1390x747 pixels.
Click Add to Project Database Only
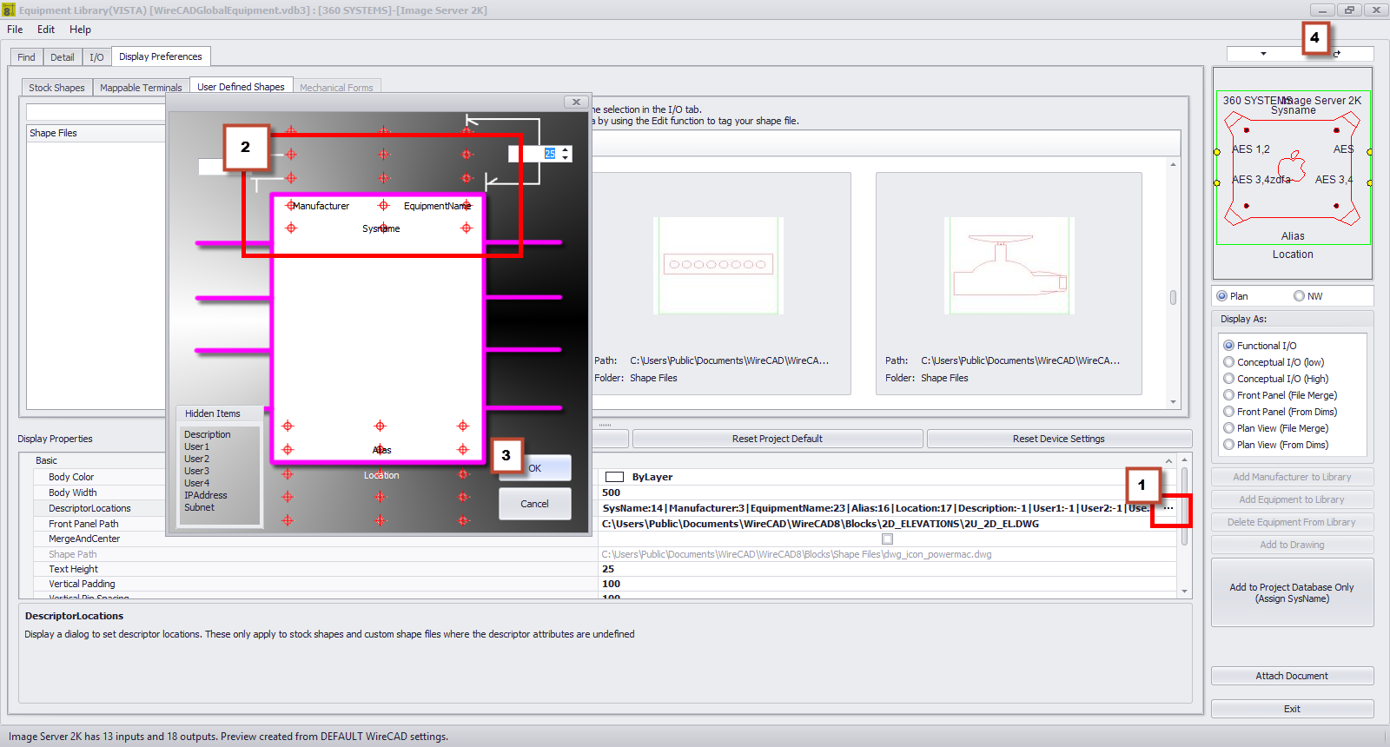[1292, 592]
